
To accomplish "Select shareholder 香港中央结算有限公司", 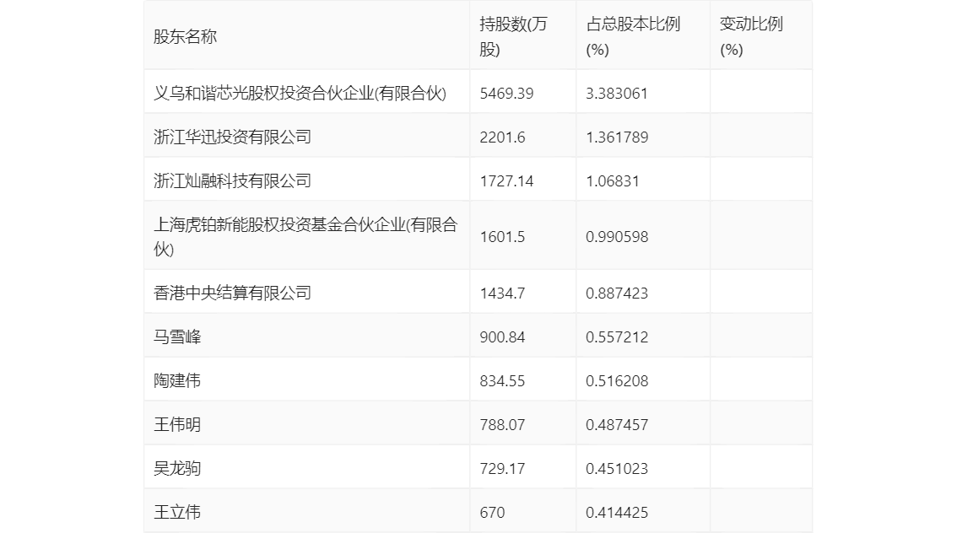I will [232, 293].
